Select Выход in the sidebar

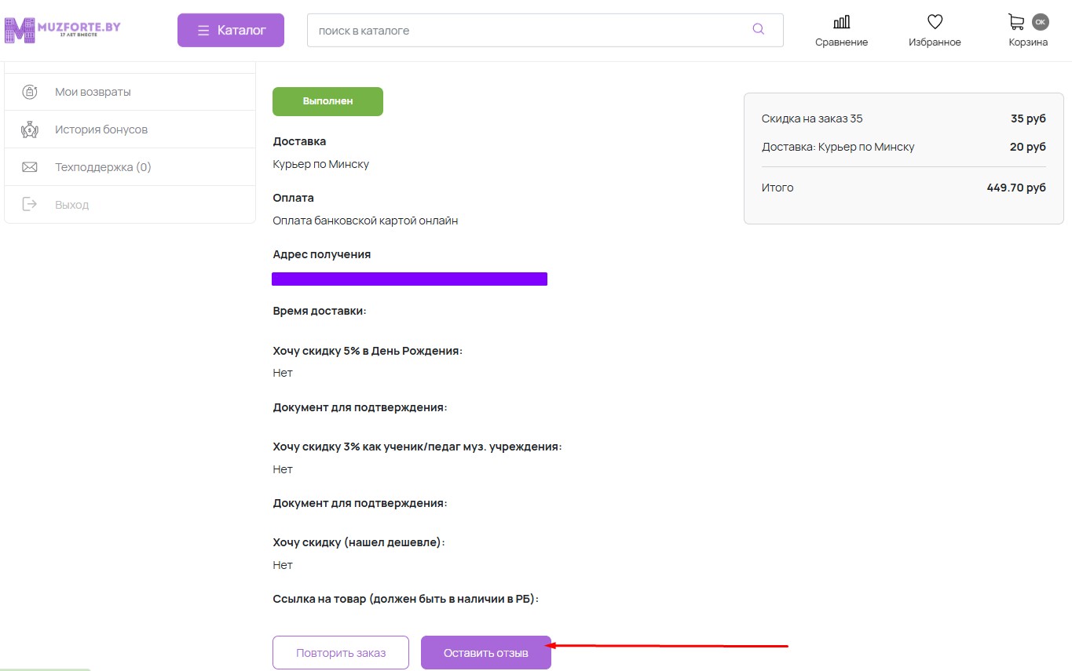[x=71, y=205]
